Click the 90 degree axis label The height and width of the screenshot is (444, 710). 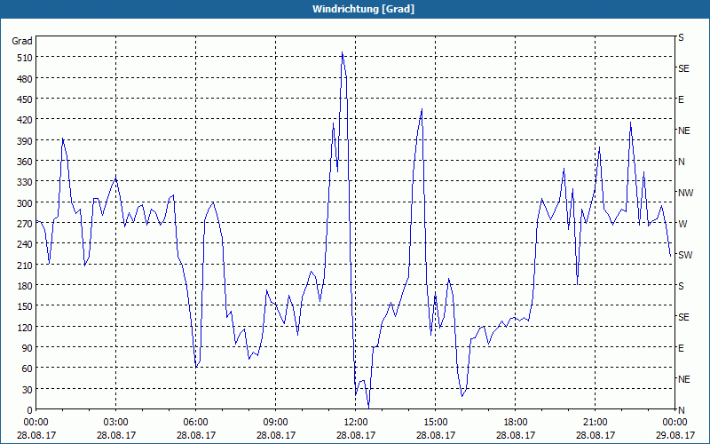[x=27, y=348]
